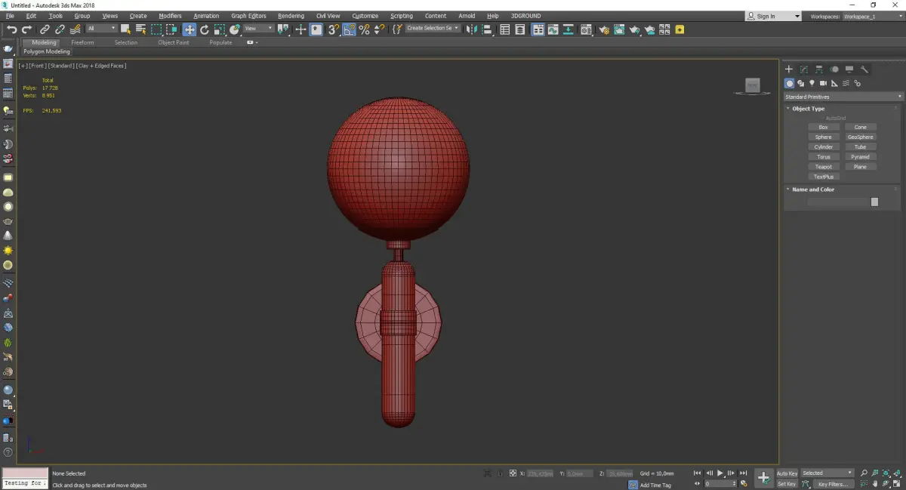Screen dimensions: 906x490
Task: Toggle the 3D Snaps button
Action: click(x=333, y=29)
